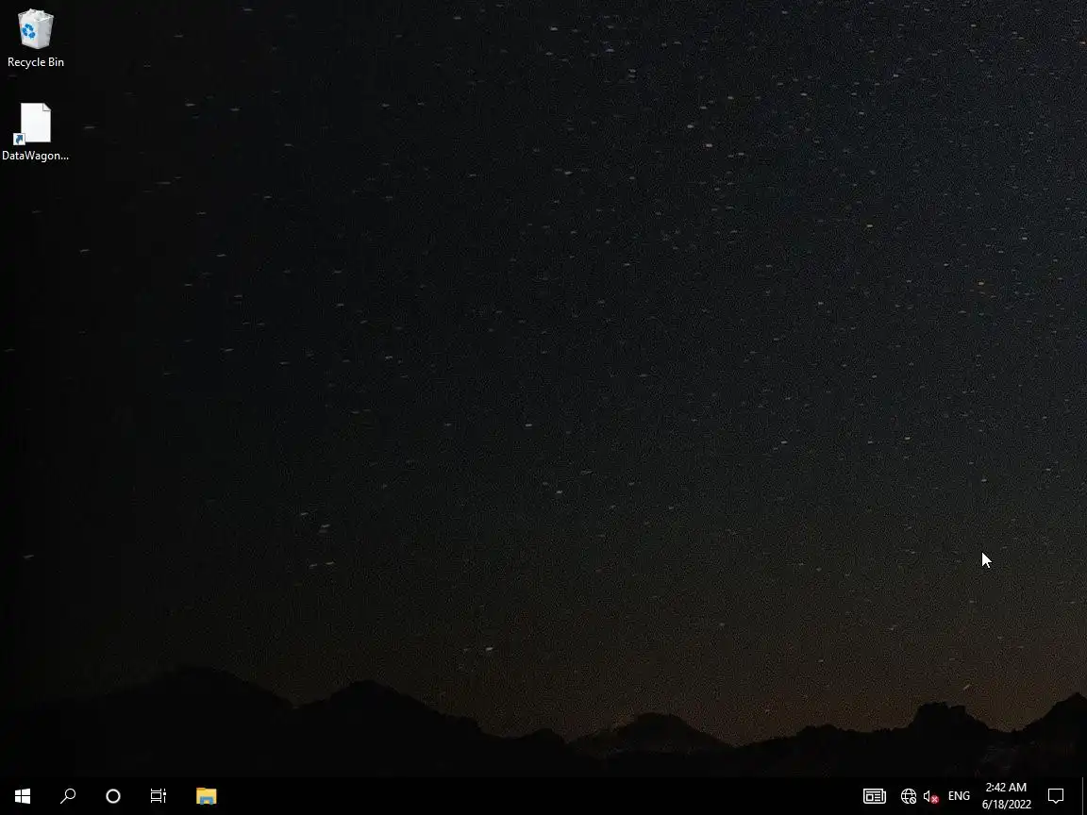Select the Recycle Bin desktop icon
The image size is (1087, 815).
point(35,39)
